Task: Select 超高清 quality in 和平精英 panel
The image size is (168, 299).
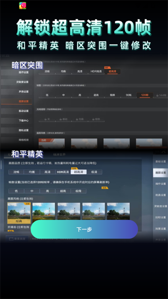Action: pyautogui.click(x=79, y=172)
